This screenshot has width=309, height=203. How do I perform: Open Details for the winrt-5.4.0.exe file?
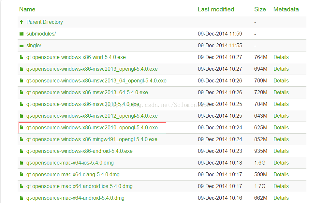click(x=281, y=57)
